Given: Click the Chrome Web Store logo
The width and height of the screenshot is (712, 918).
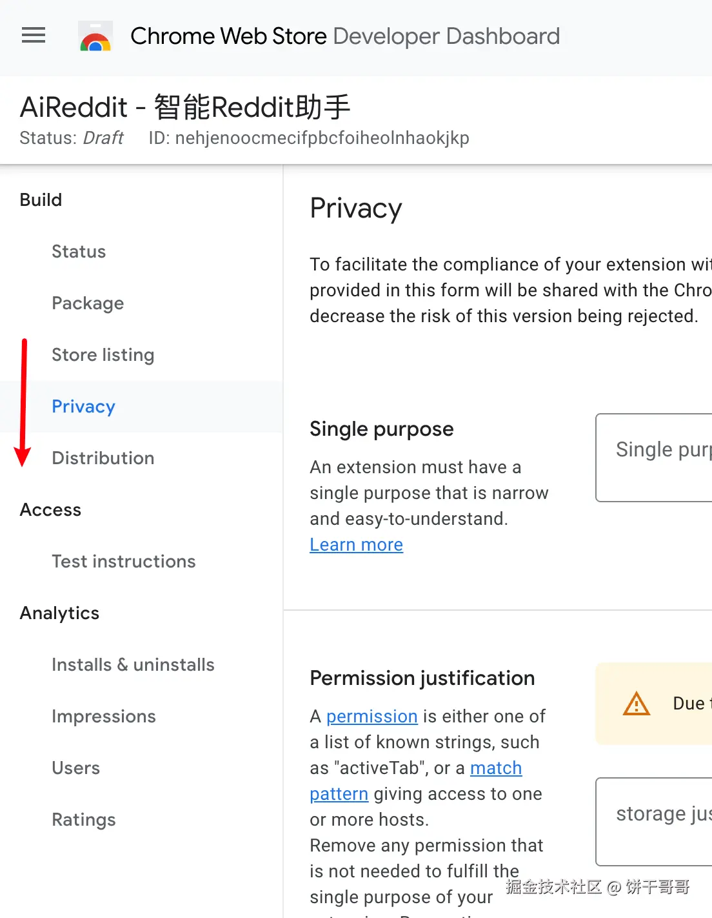Looking at the screenshot, I should [x=95, y=36].
